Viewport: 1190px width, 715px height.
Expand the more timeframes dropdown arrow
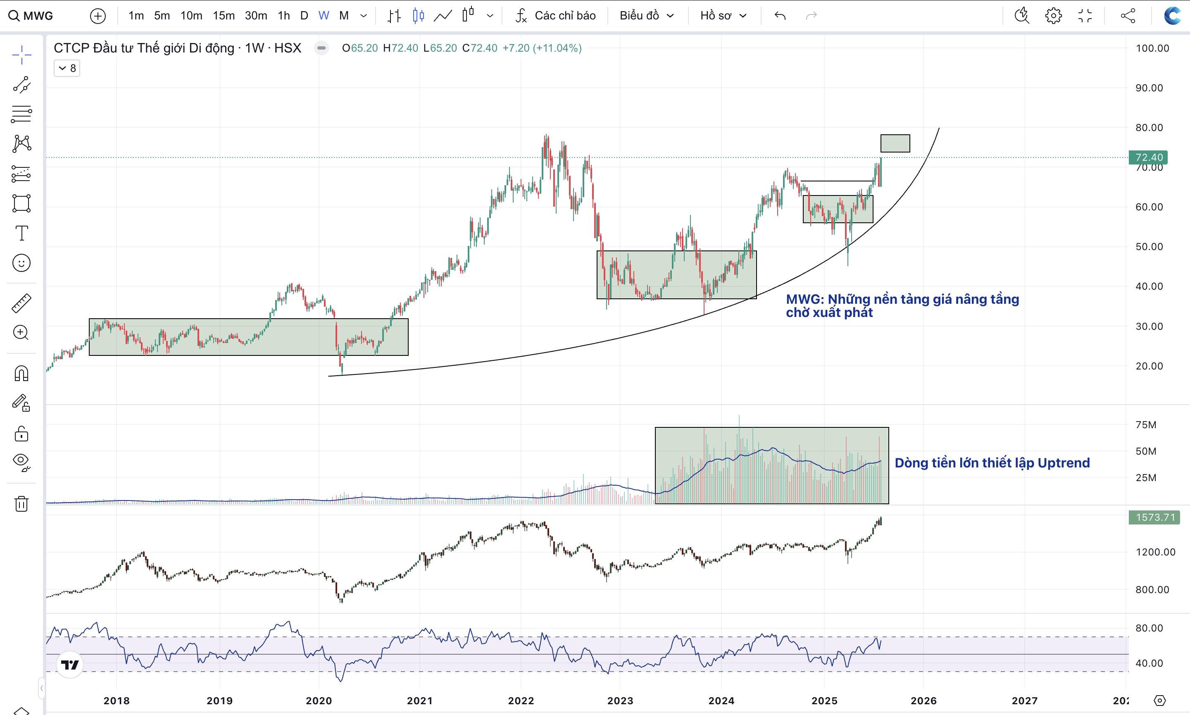(x=364, y=16)
